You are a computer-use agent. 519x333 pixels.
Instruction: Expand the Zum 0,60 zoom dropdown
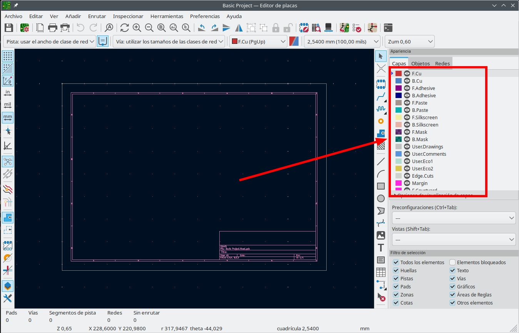tap(410, 42)
